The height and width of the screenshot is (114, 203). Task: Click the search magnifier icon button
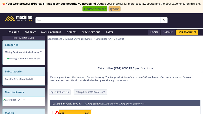[164, 20]
